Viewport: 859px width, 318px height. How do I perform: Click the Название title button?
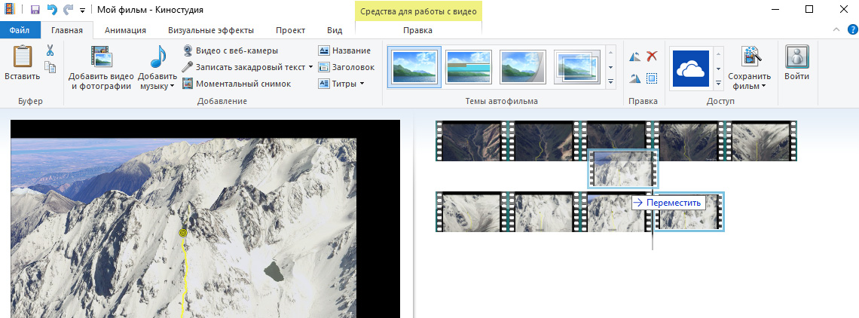click(344, 50)
